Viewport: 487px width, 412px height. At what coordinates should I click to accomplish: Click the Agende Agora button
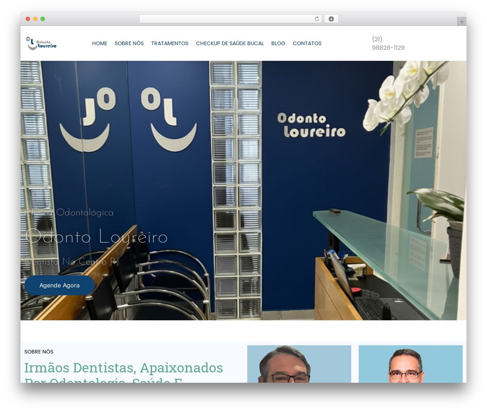[59, 285]
